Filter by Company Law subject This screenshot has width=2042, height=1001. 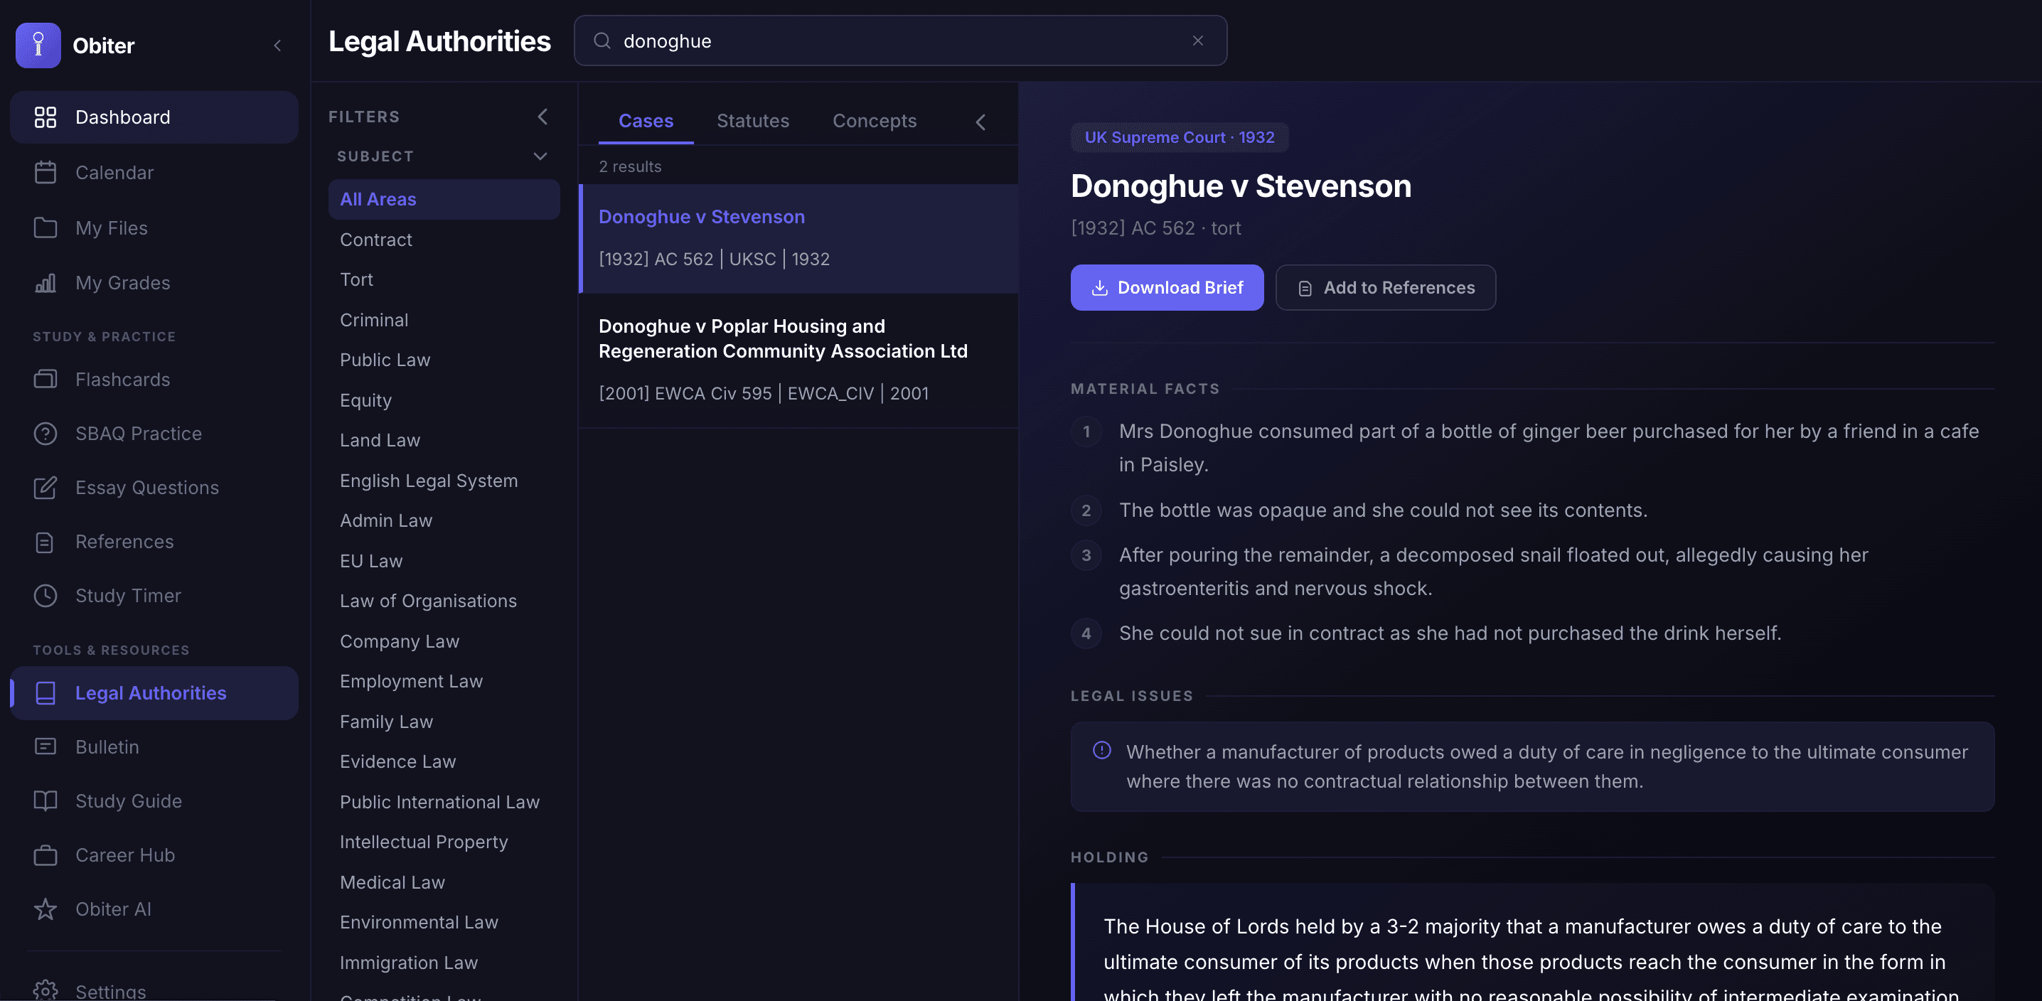click(x=444, y=641)
